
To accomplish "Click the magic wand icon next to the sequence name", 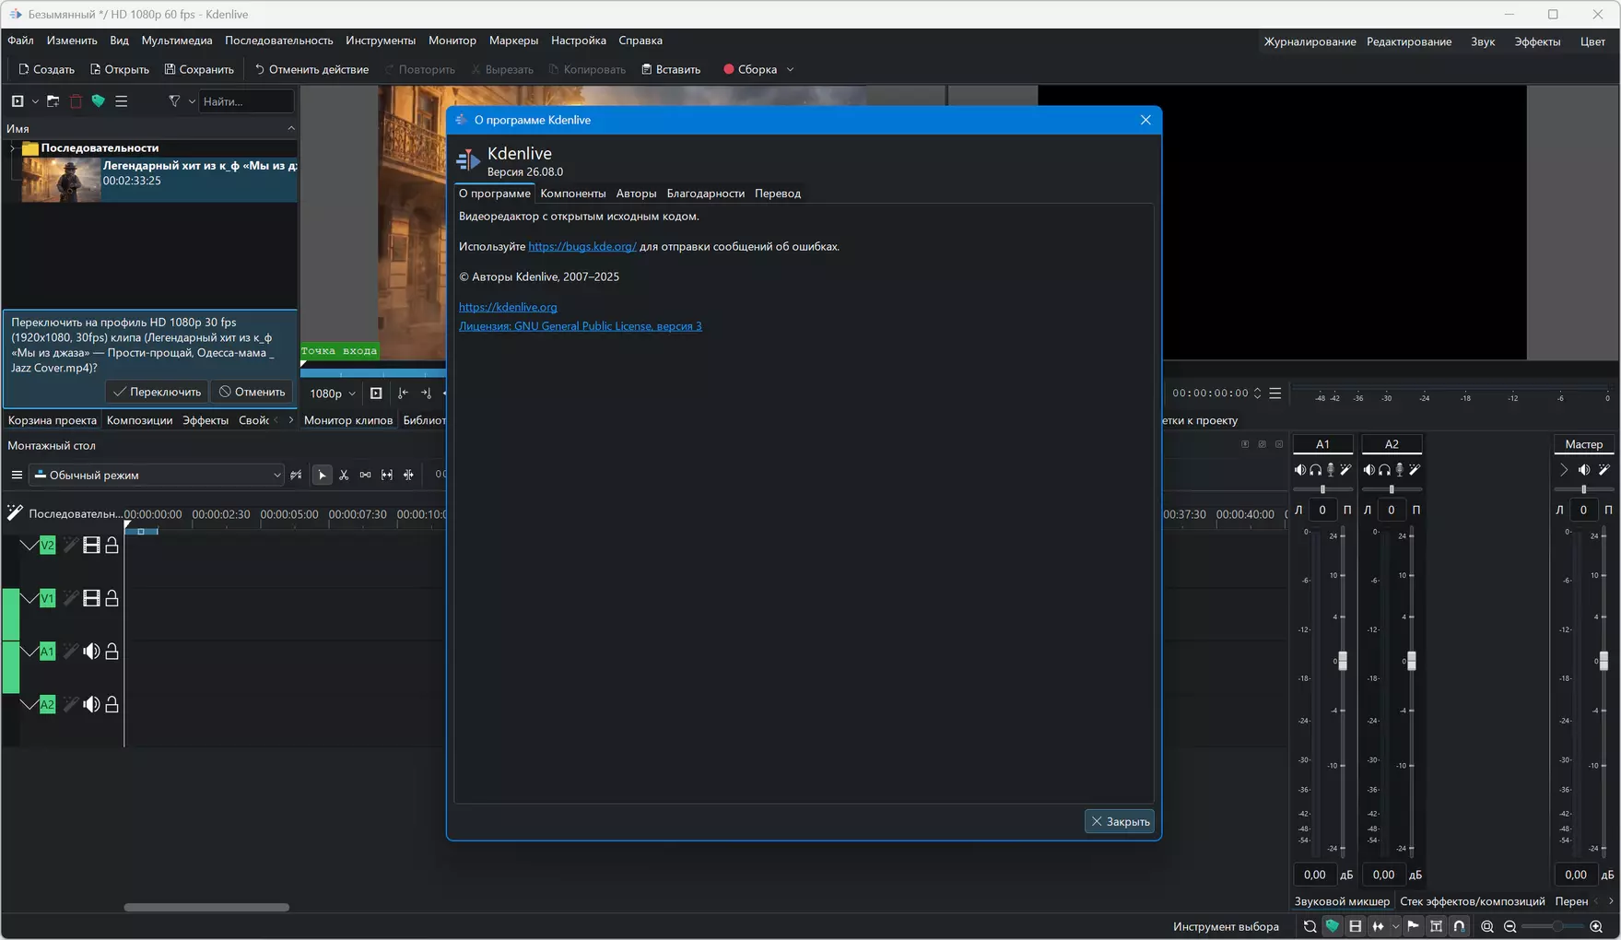I will coord(15,512).
